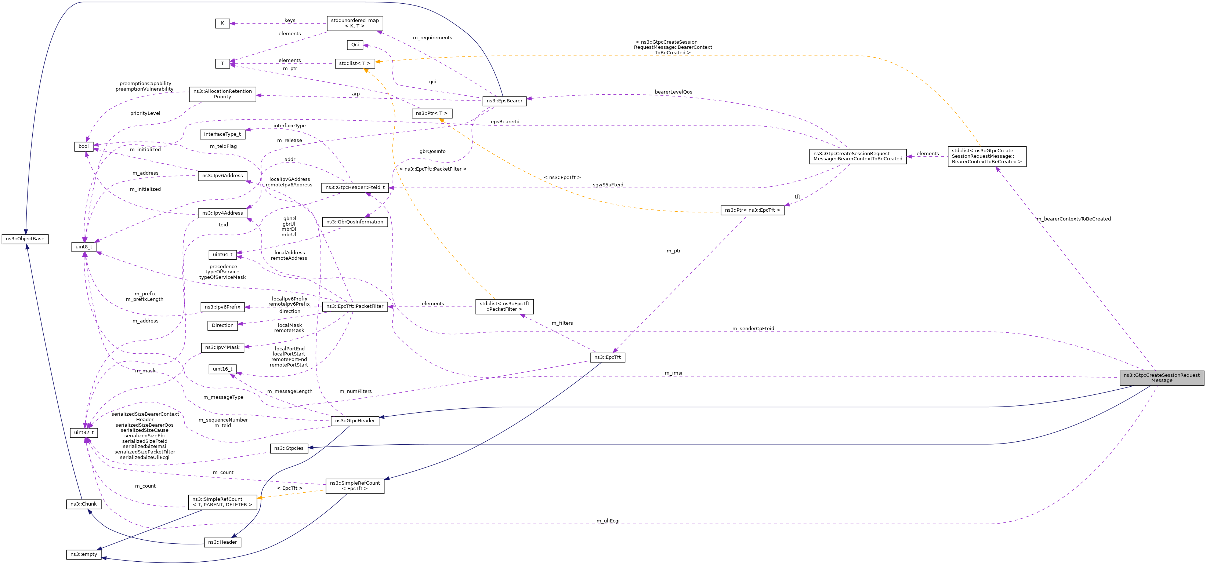Click the uint16_t type node
Image resolution: width=1206 pixels, height=565 pixels.
tap(222, 369)
